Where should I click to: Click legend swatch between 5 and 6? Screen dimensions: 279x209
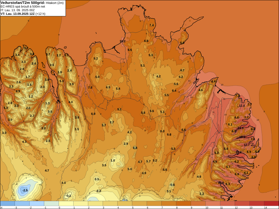pyautogui.click(x=139, y=203)
